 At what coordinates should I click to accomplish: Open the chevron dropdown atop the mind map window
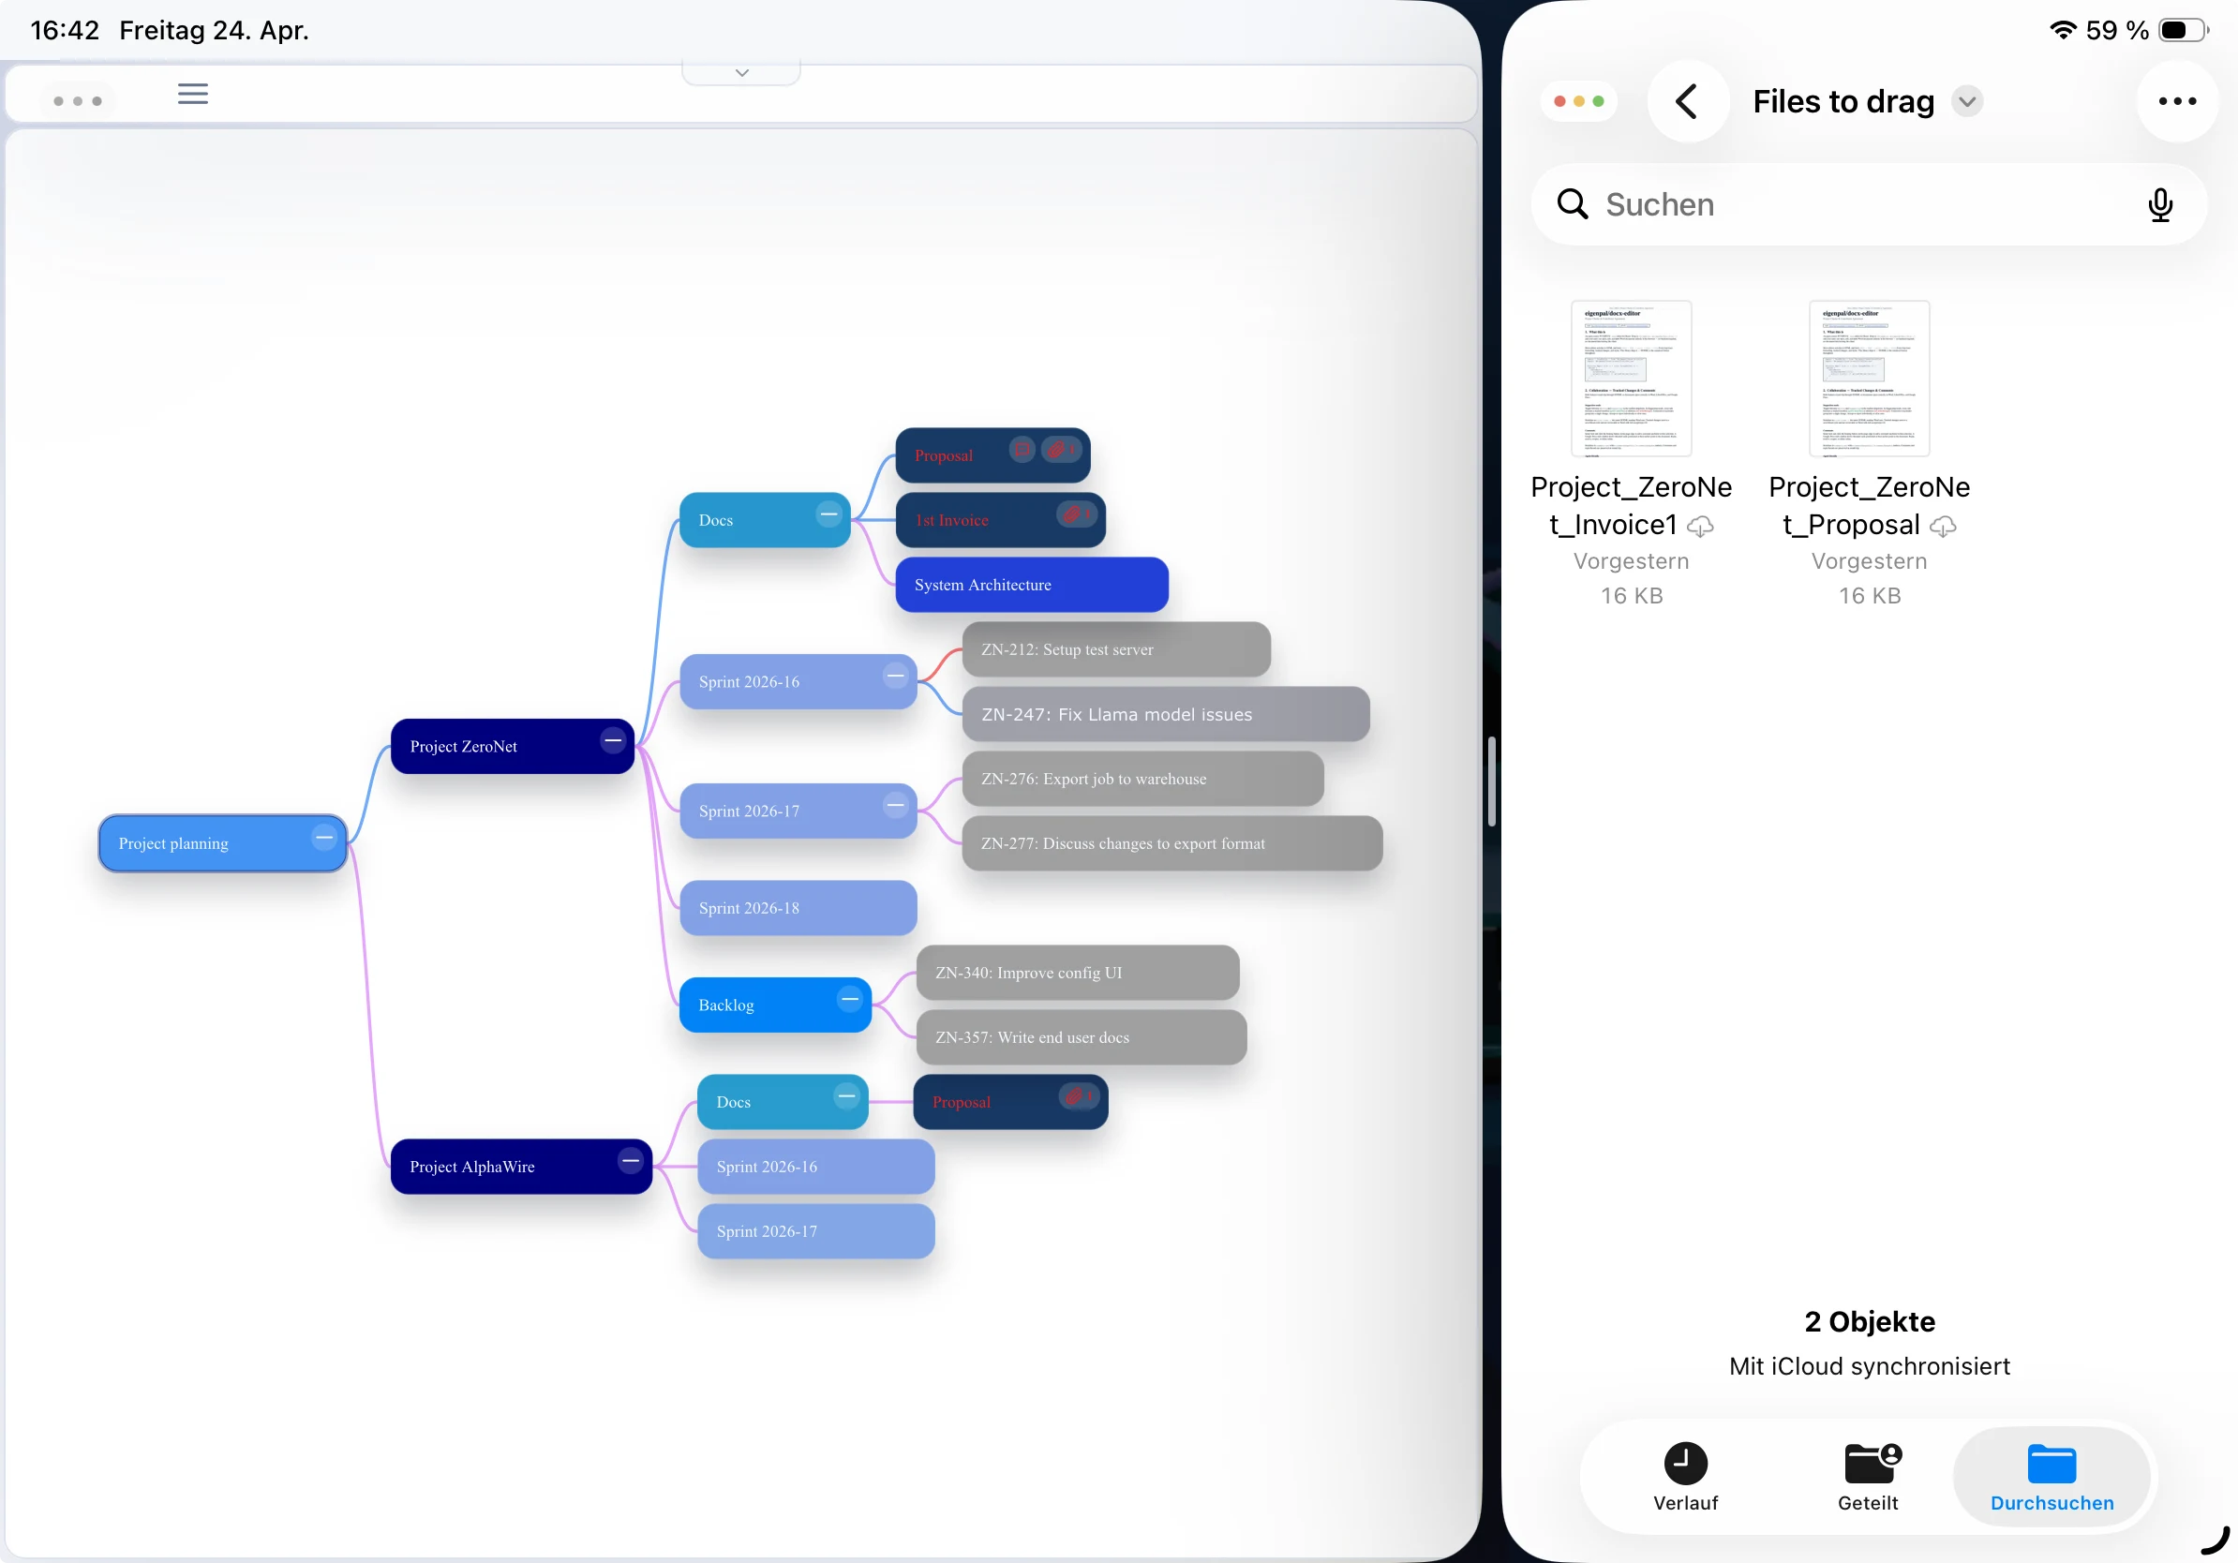(740, 71)
